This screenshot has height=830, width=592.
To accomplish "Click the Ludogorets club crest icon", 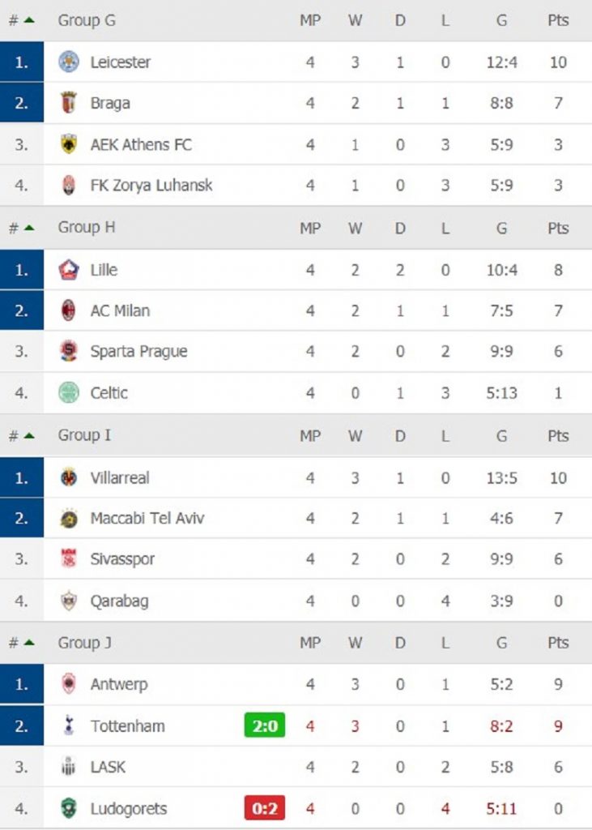I will 69,809.
